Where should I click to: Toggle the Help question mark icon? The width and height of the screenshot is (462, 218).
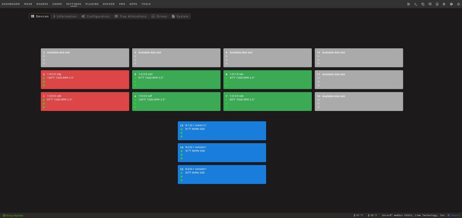coord(451,4)
